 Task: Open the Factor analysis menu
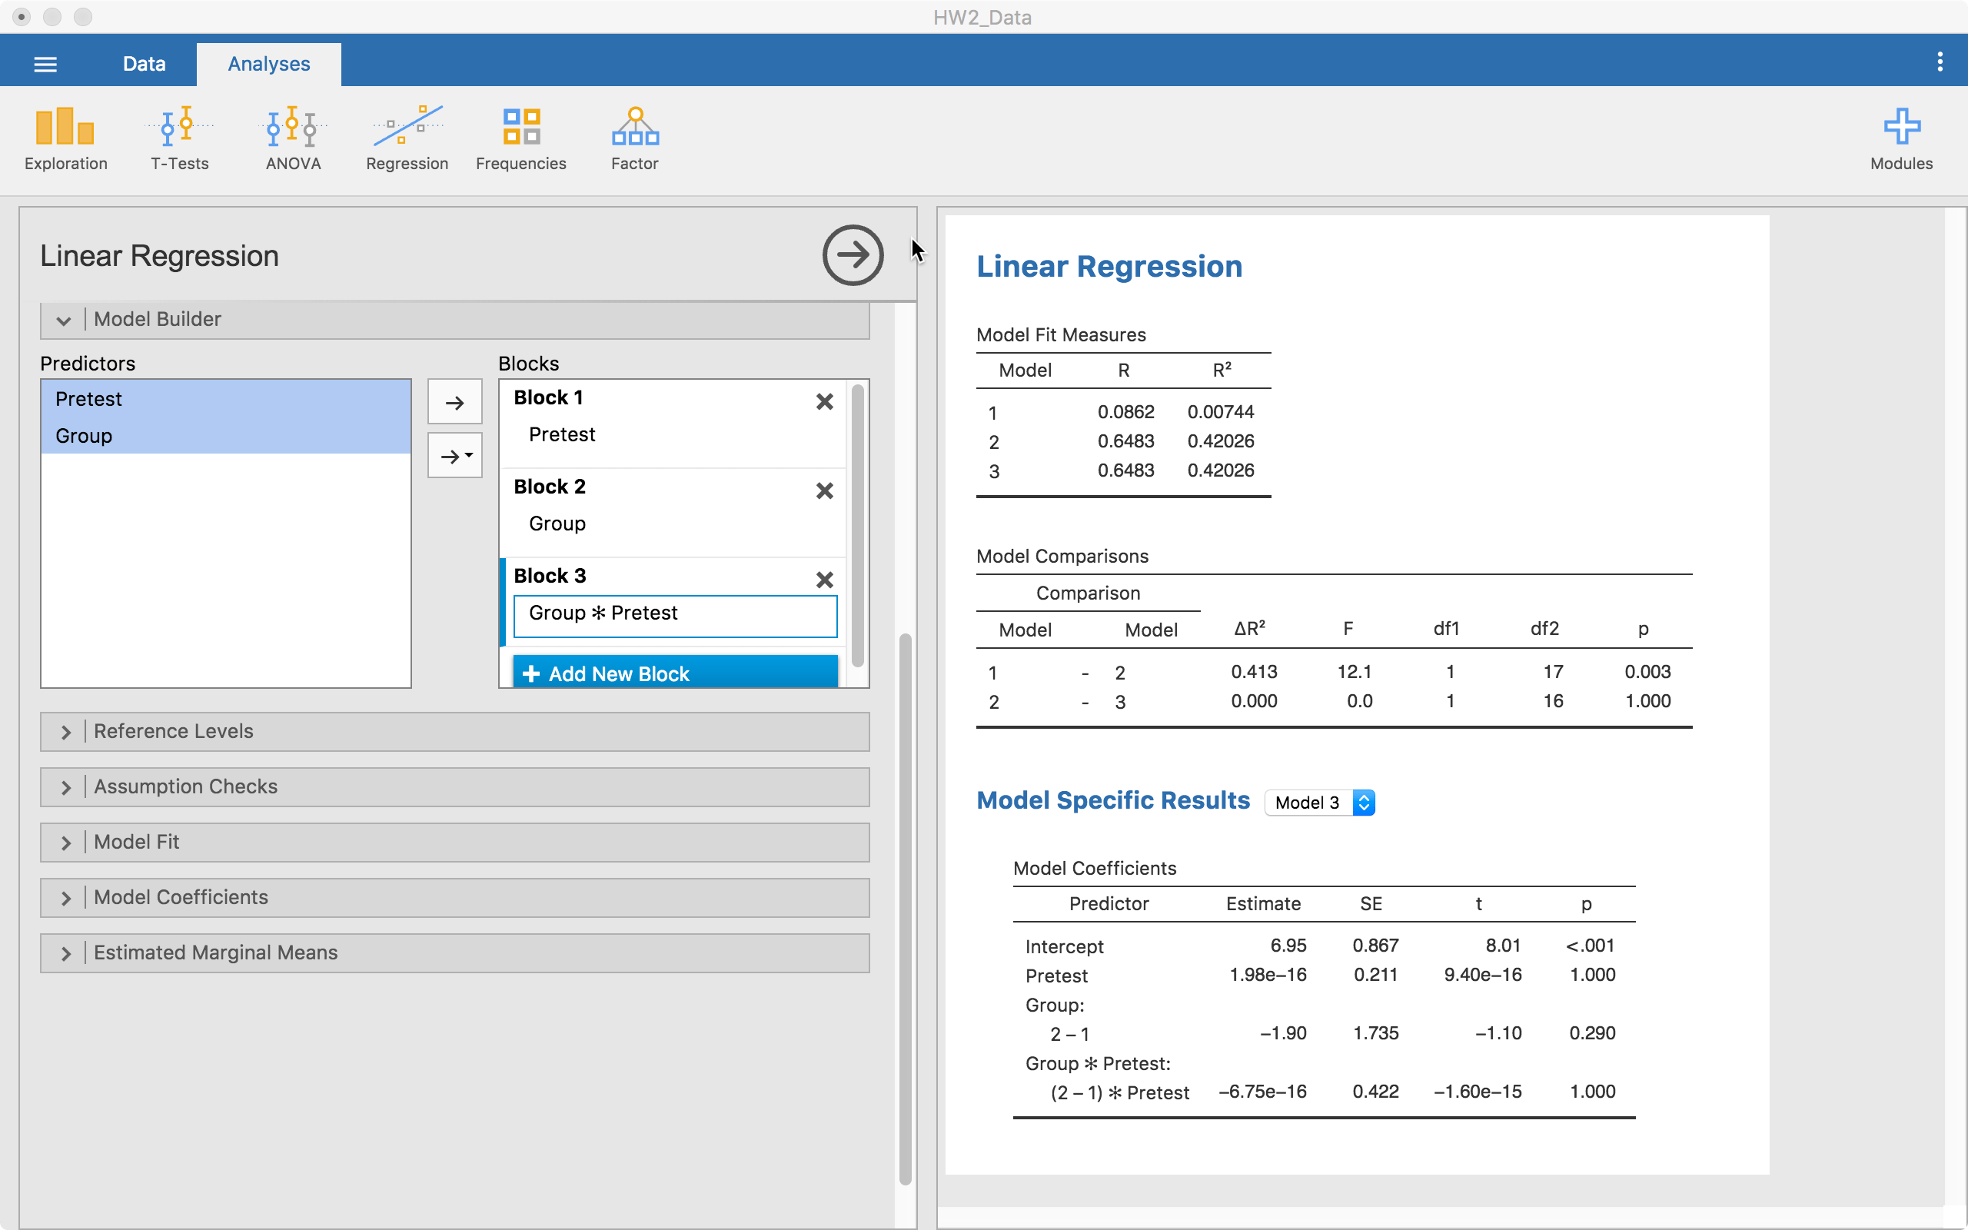633,137
